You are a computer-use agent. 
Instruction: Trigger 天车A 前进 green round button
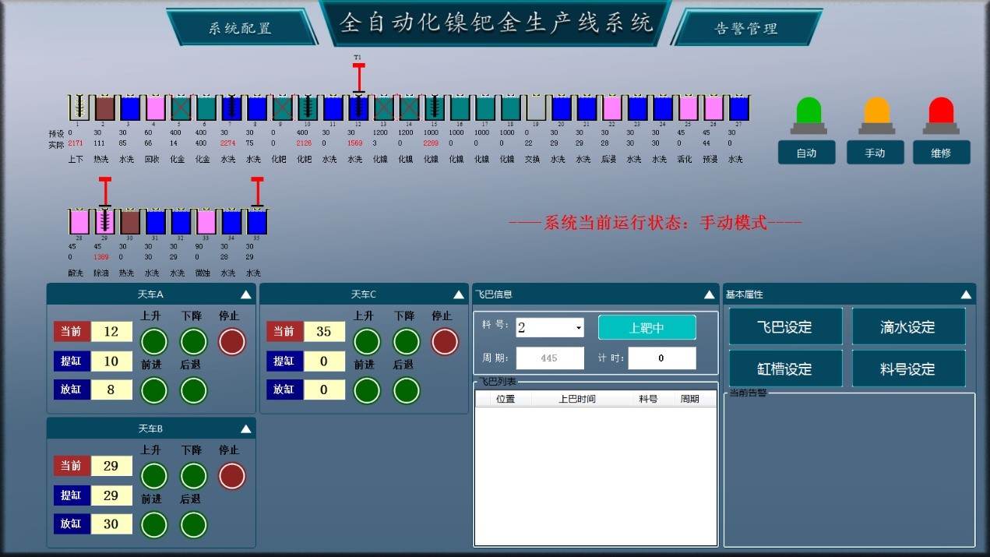pos(154,390)
